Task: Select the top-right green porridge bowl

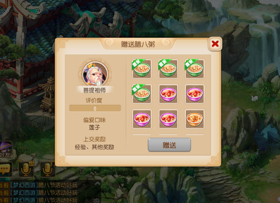Action: pos(195,69)
